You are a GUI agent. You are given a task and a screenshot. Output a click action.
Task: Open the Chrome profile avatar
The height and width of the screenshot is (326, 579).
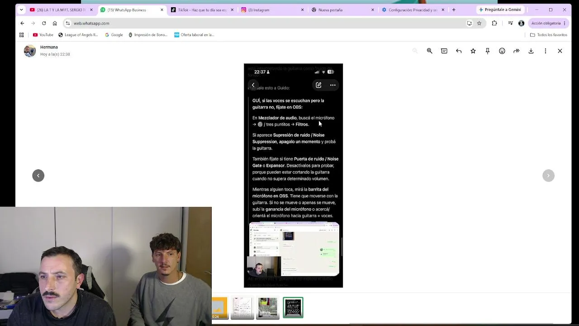tap(522, 23)
